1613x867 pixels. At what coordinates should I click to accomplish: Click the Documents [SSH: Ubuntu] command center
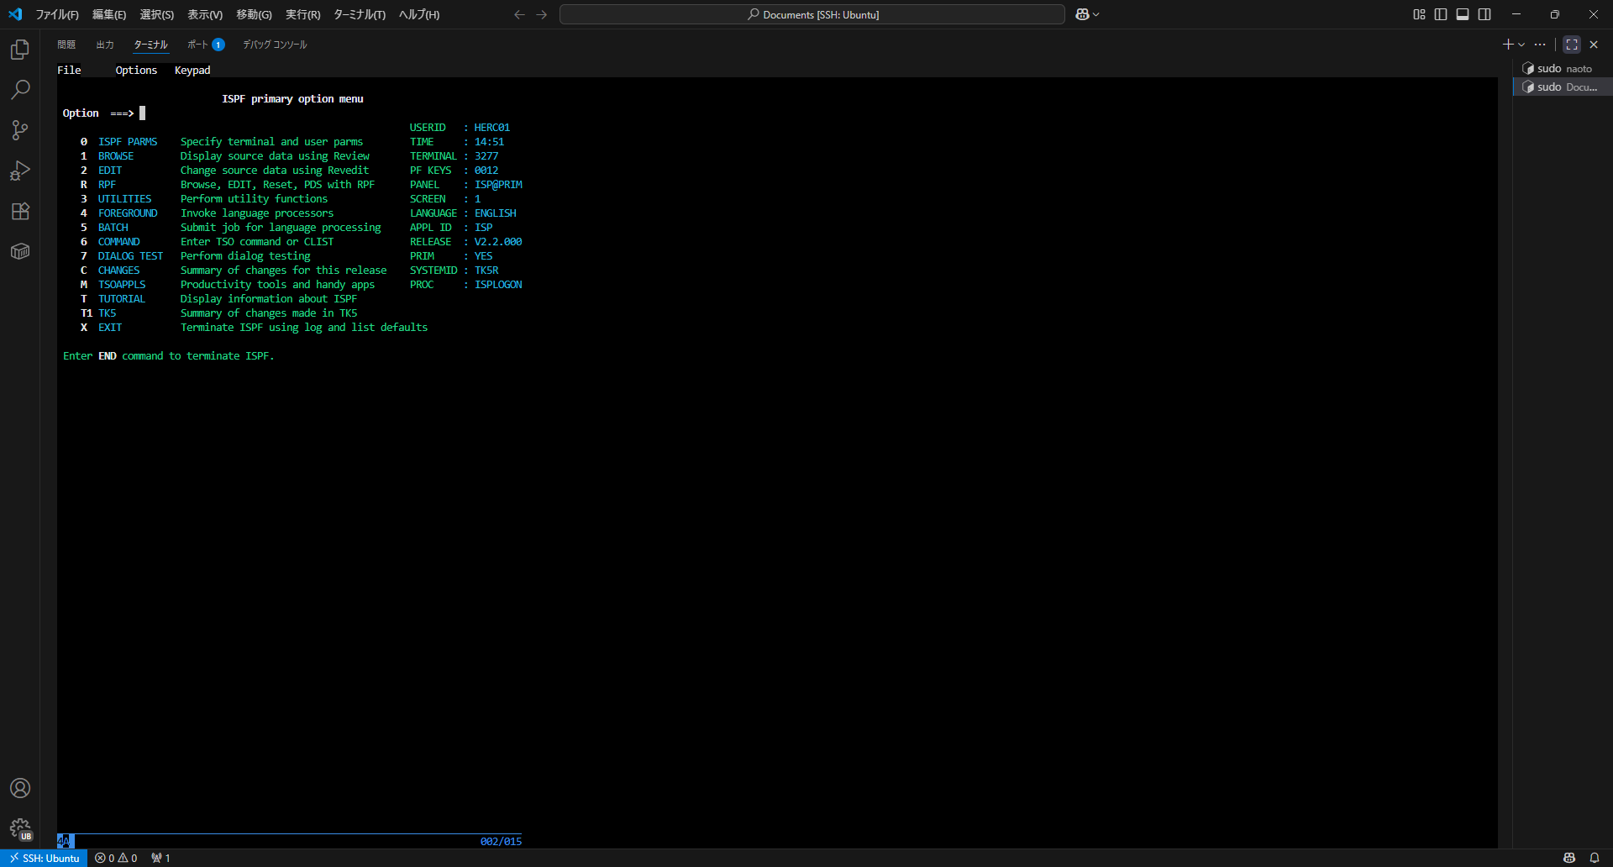pyautogui.click(x=812, y=14)
